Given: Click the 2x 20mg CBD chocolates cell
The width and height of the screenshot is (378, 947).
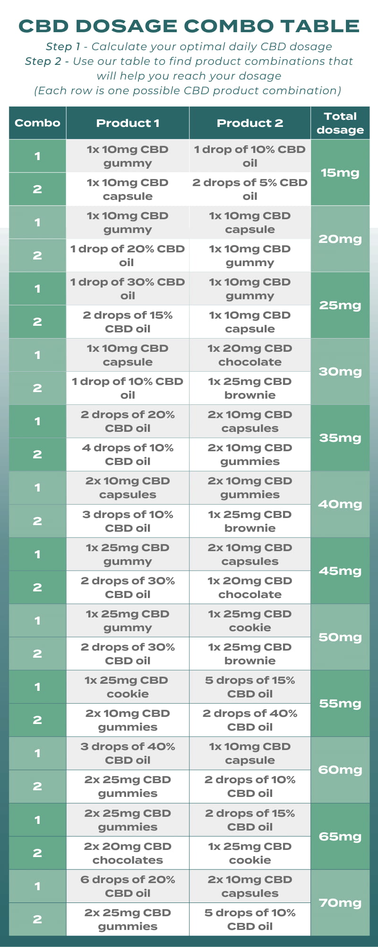Looking at the screenshot, I should pyautogui.click(x=128, y=853).
